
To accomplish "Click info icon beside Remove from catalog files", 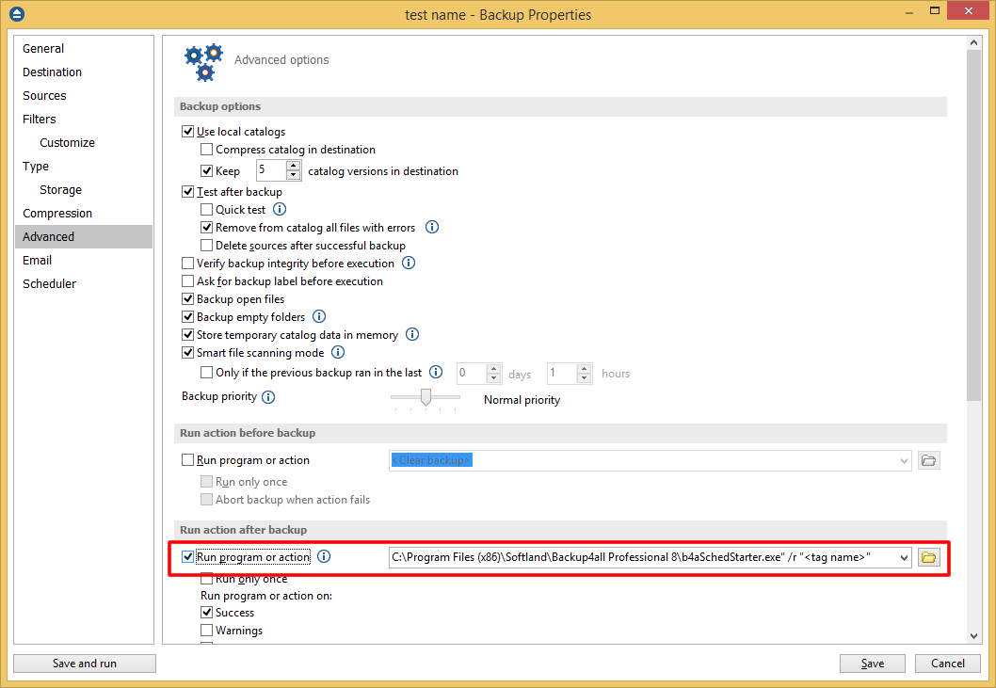I will (432, 227).
